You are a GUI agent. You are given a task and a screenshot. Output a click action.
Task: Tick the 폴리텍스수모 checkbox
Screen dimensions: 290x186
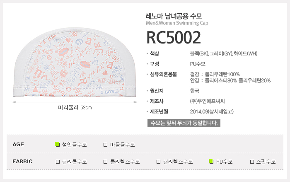[105, 162]
